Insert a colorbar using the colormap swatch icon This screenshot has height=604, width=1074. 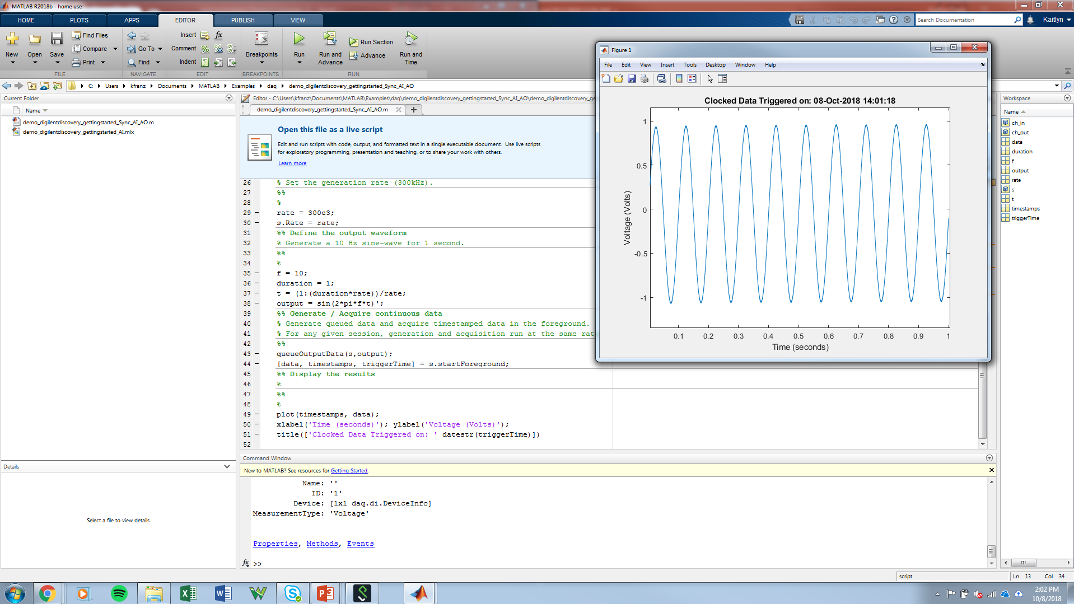(679, 78)
